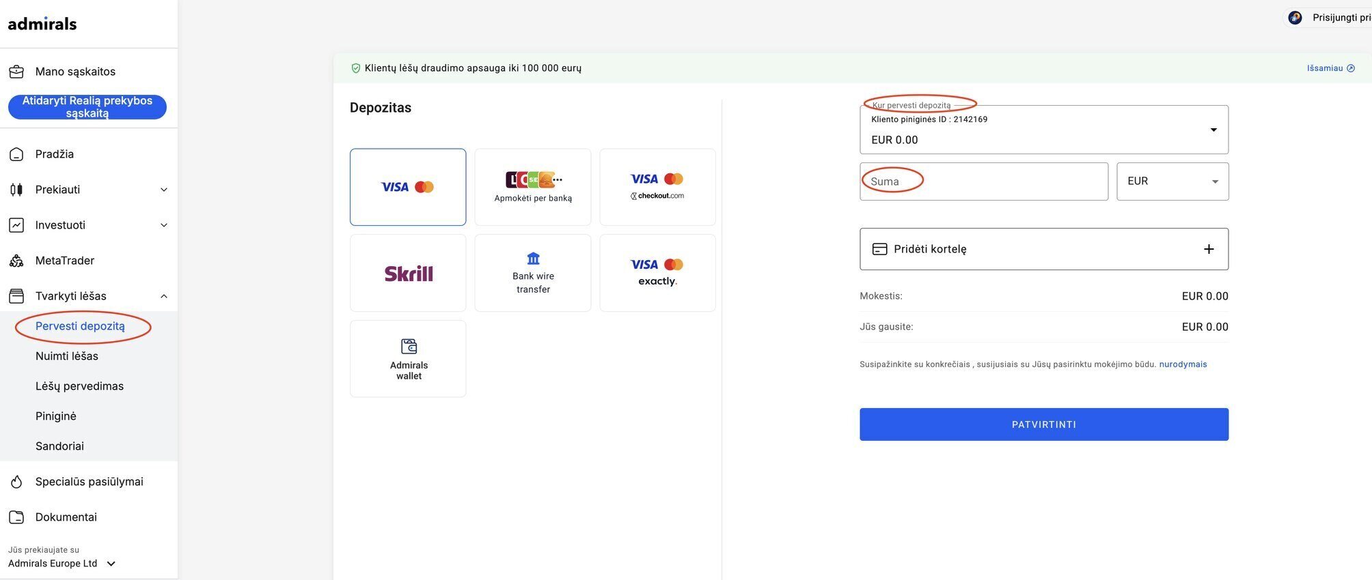This screenshot has height=580, width=1372.
Task: Pick Visa Mastercard via checkout.com
Action: (x=657, y=187)
